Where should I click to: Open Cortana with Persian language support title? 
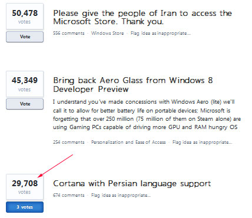(x=132, y=184)
